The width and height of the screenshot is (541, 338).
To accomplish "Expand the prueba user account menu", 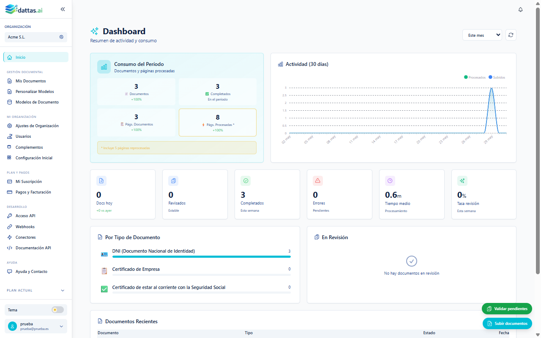I will (36, 326).
